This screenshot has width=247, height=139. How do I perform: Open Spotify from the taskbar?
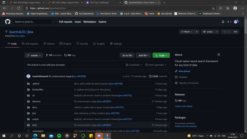(x=59, y=136)
